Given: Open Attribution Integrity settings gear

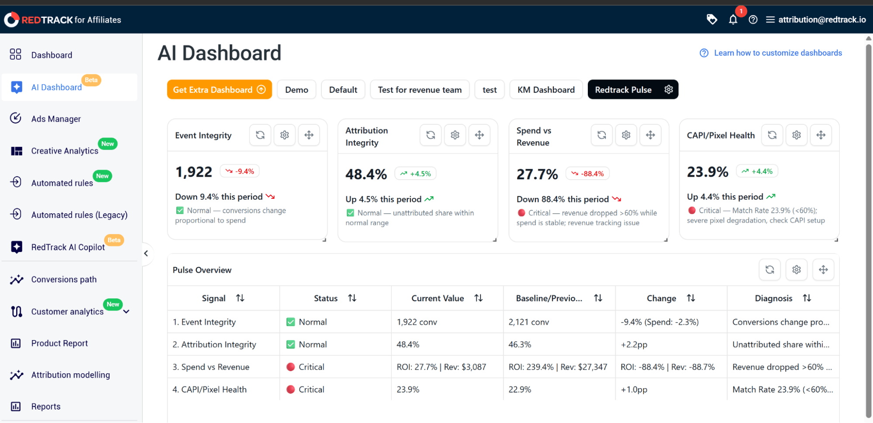Looking at the screenshot, I should (x=455, y=135).
